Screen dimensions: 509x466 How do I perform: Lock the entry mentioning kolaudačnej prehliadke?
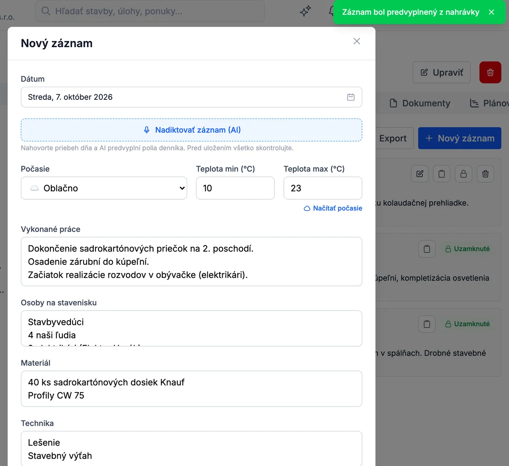coord(464,174)
